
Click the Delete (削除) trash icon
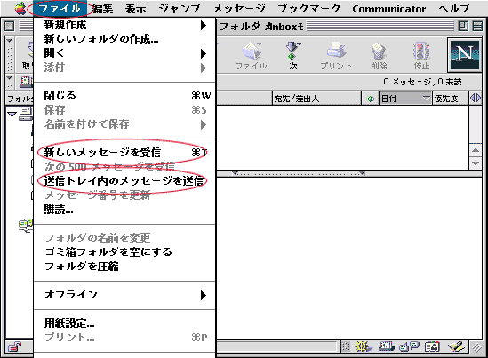pos(379,55)
